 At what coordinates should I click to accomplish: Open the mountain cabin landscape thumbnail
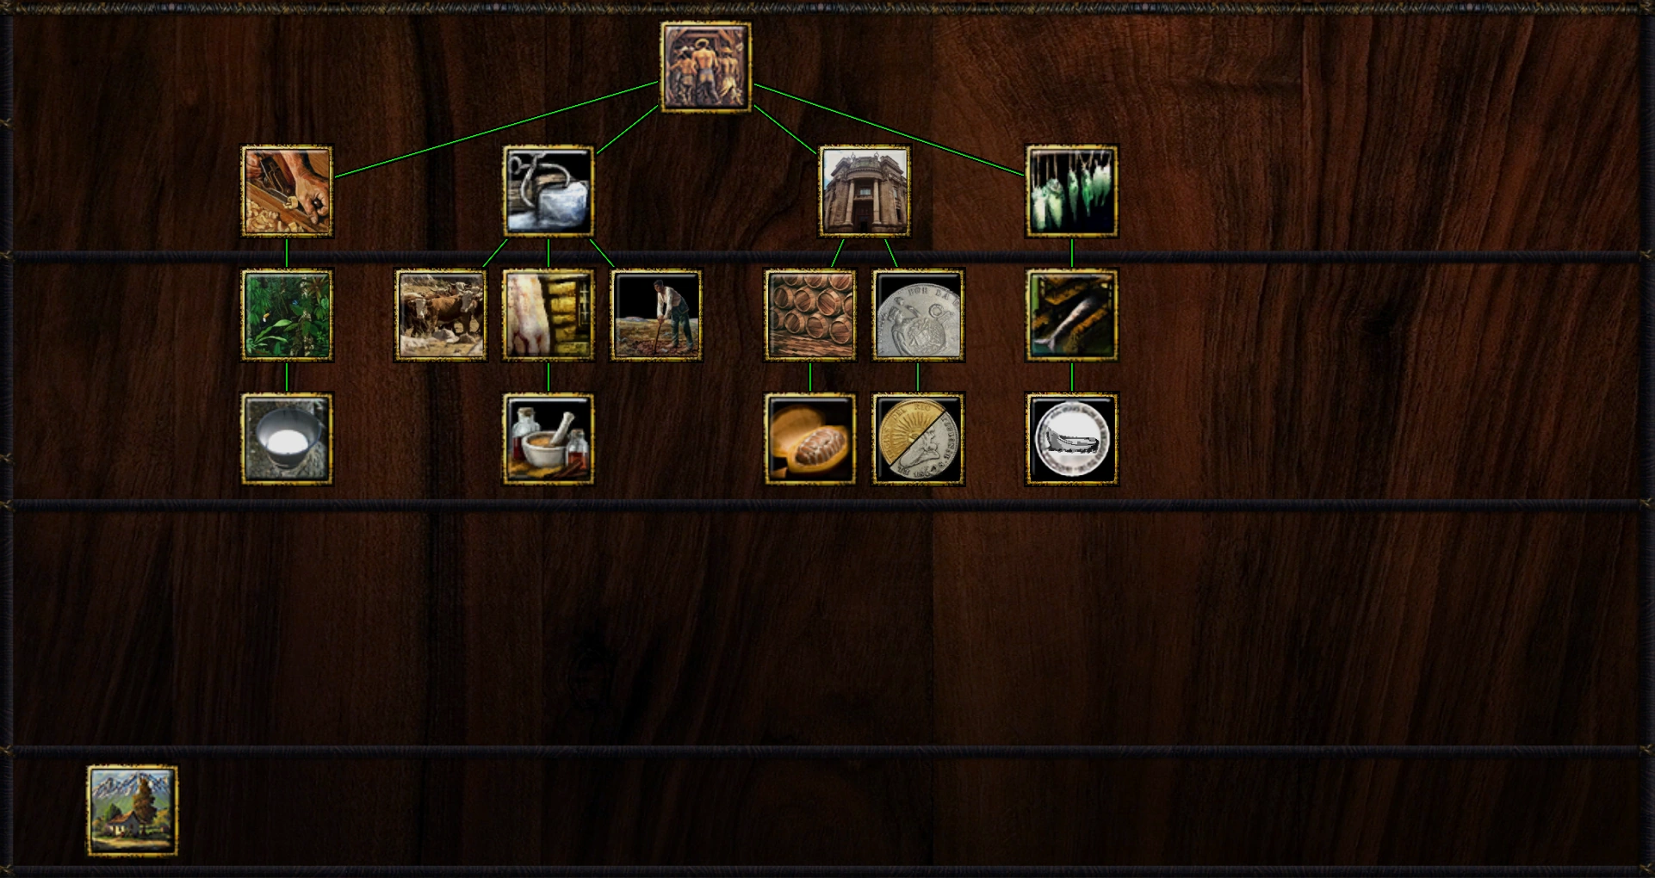click(x=133, y=811)
